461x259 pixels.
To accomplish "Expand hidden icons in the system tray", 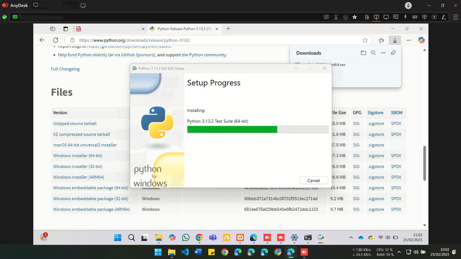I will click(x=351, y=238).
